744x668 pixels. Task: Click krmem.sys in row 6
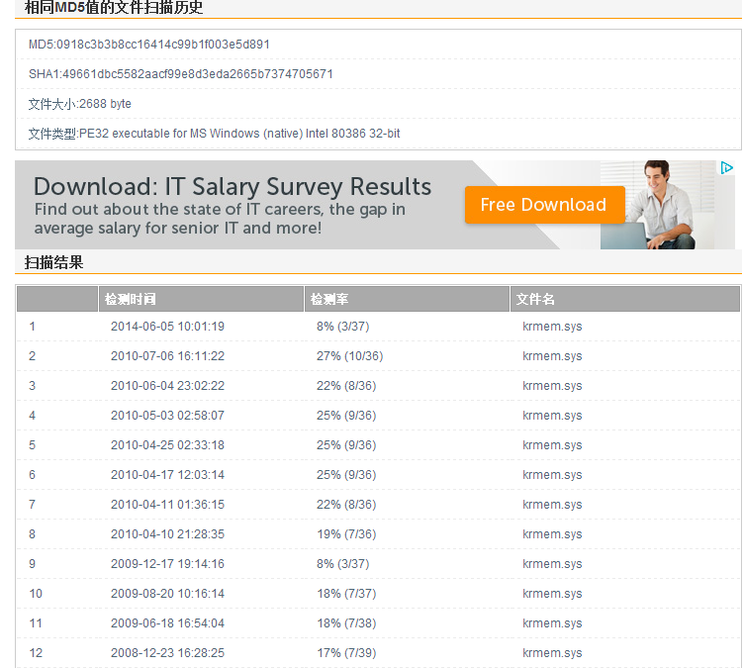552,475
